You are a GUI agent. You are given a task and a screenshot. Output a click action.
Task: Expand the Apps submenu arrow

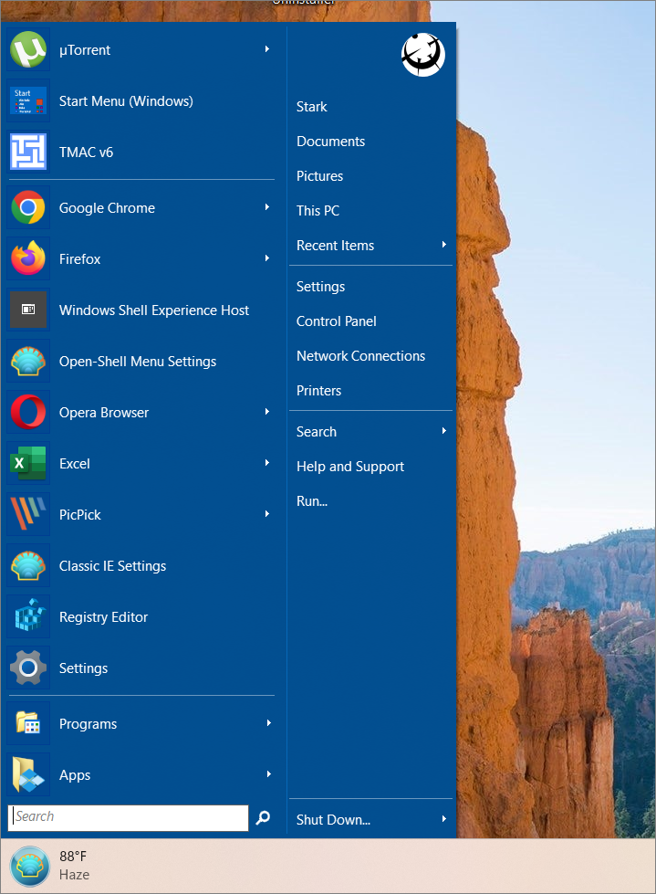(x=268, y=774)
